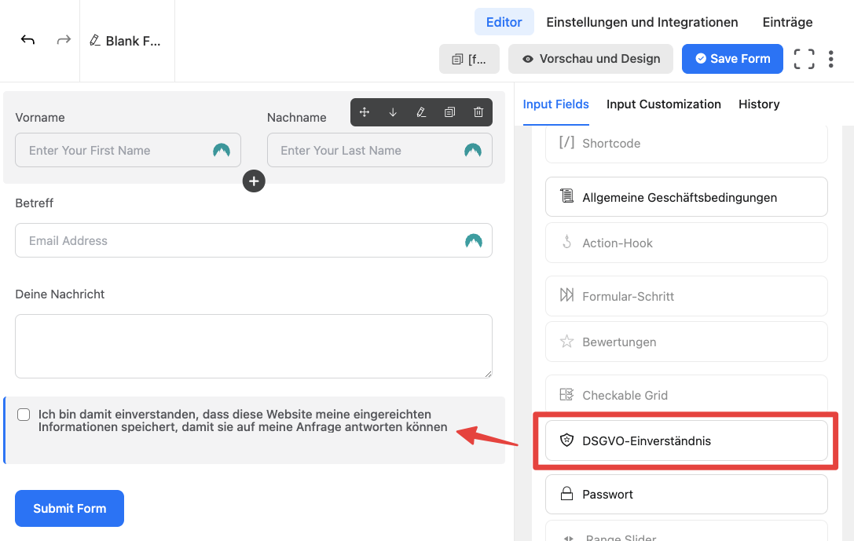Rename the Blank Form title
The image size is (854, 541).
126,41
